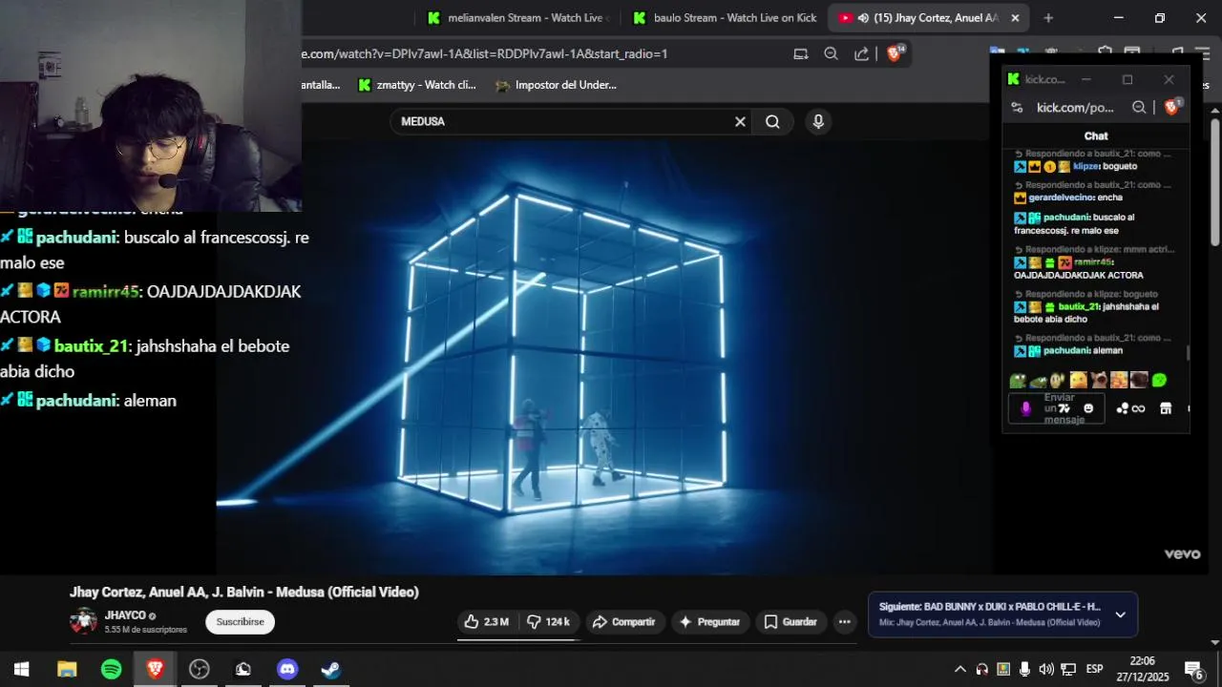
Task: Click the install app icon in address bar
Action: (x=801, y=54)
